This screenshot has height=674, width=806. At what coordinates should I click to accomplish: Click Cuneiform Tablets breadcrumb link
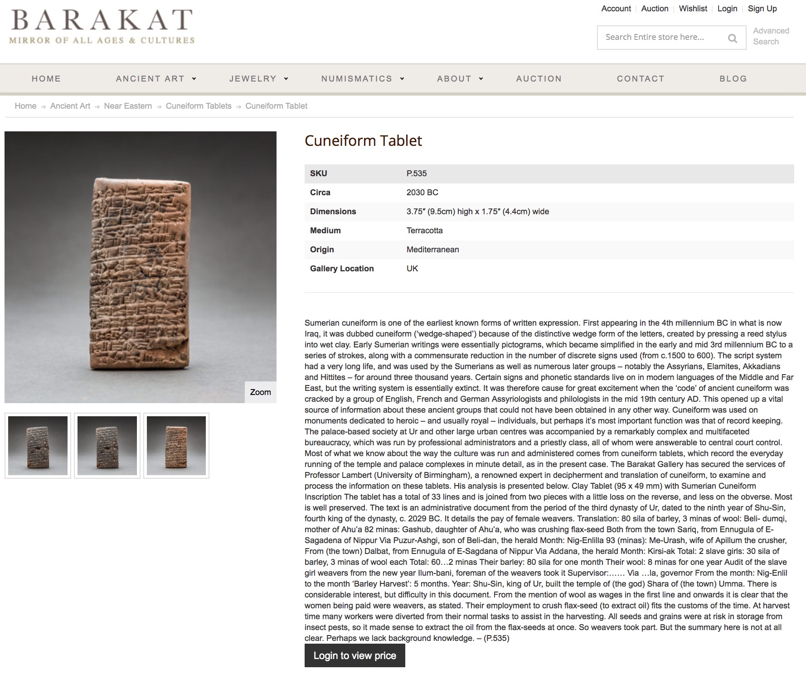[x=199, y=106]
